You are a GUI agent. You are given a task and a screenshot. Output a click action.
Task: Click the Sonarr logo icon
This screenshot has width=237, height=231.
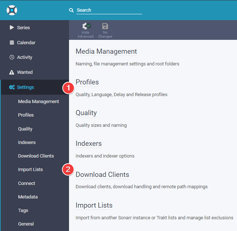[12, 10]
